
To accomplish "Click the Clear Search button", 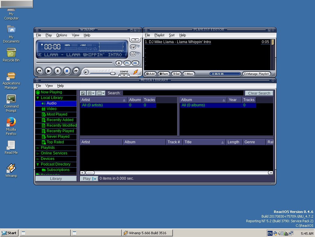I will tap(259, 93).
